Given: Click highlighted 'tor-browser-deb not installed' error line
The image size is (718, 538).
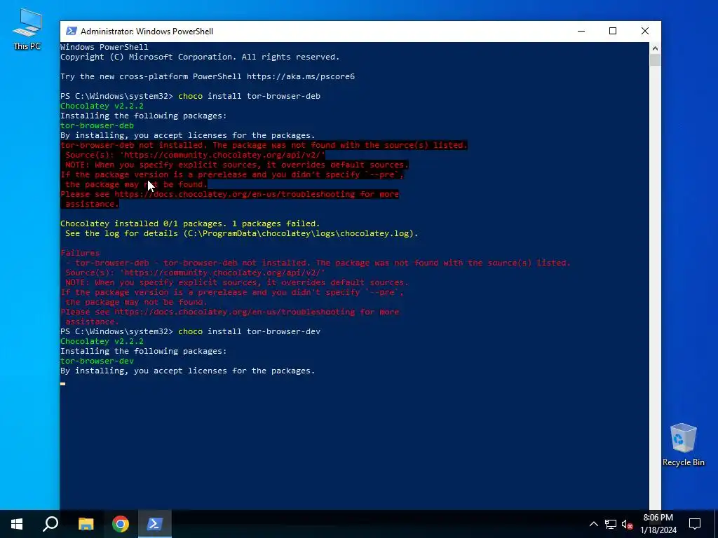Looking at the screenshot, I should click(x=264, y=145).
